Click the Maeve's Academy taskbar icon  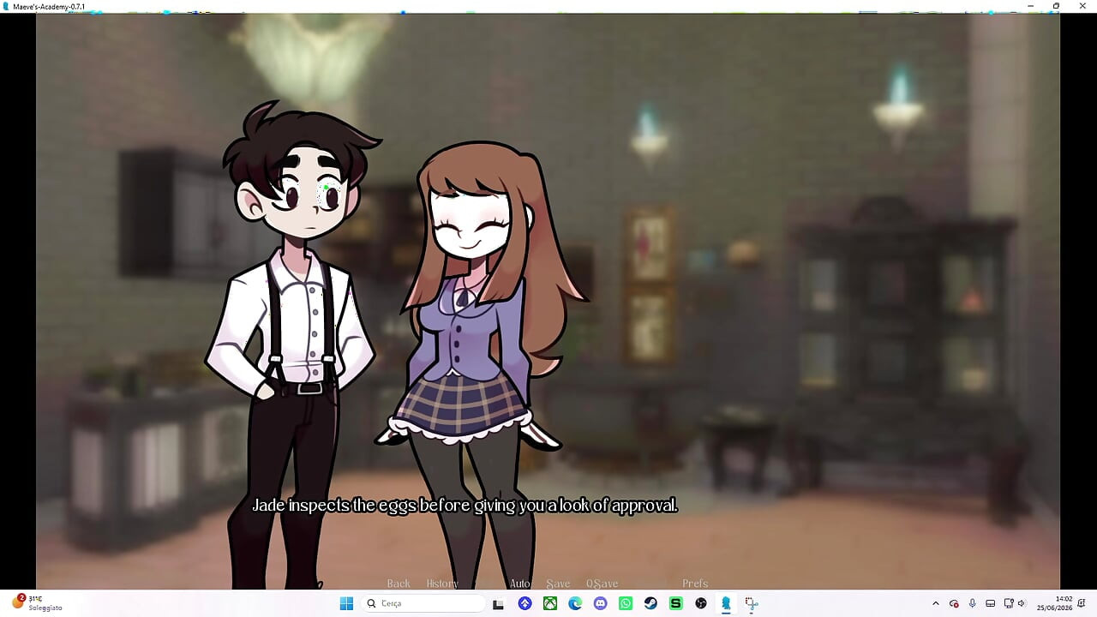[x=726, y=603]
